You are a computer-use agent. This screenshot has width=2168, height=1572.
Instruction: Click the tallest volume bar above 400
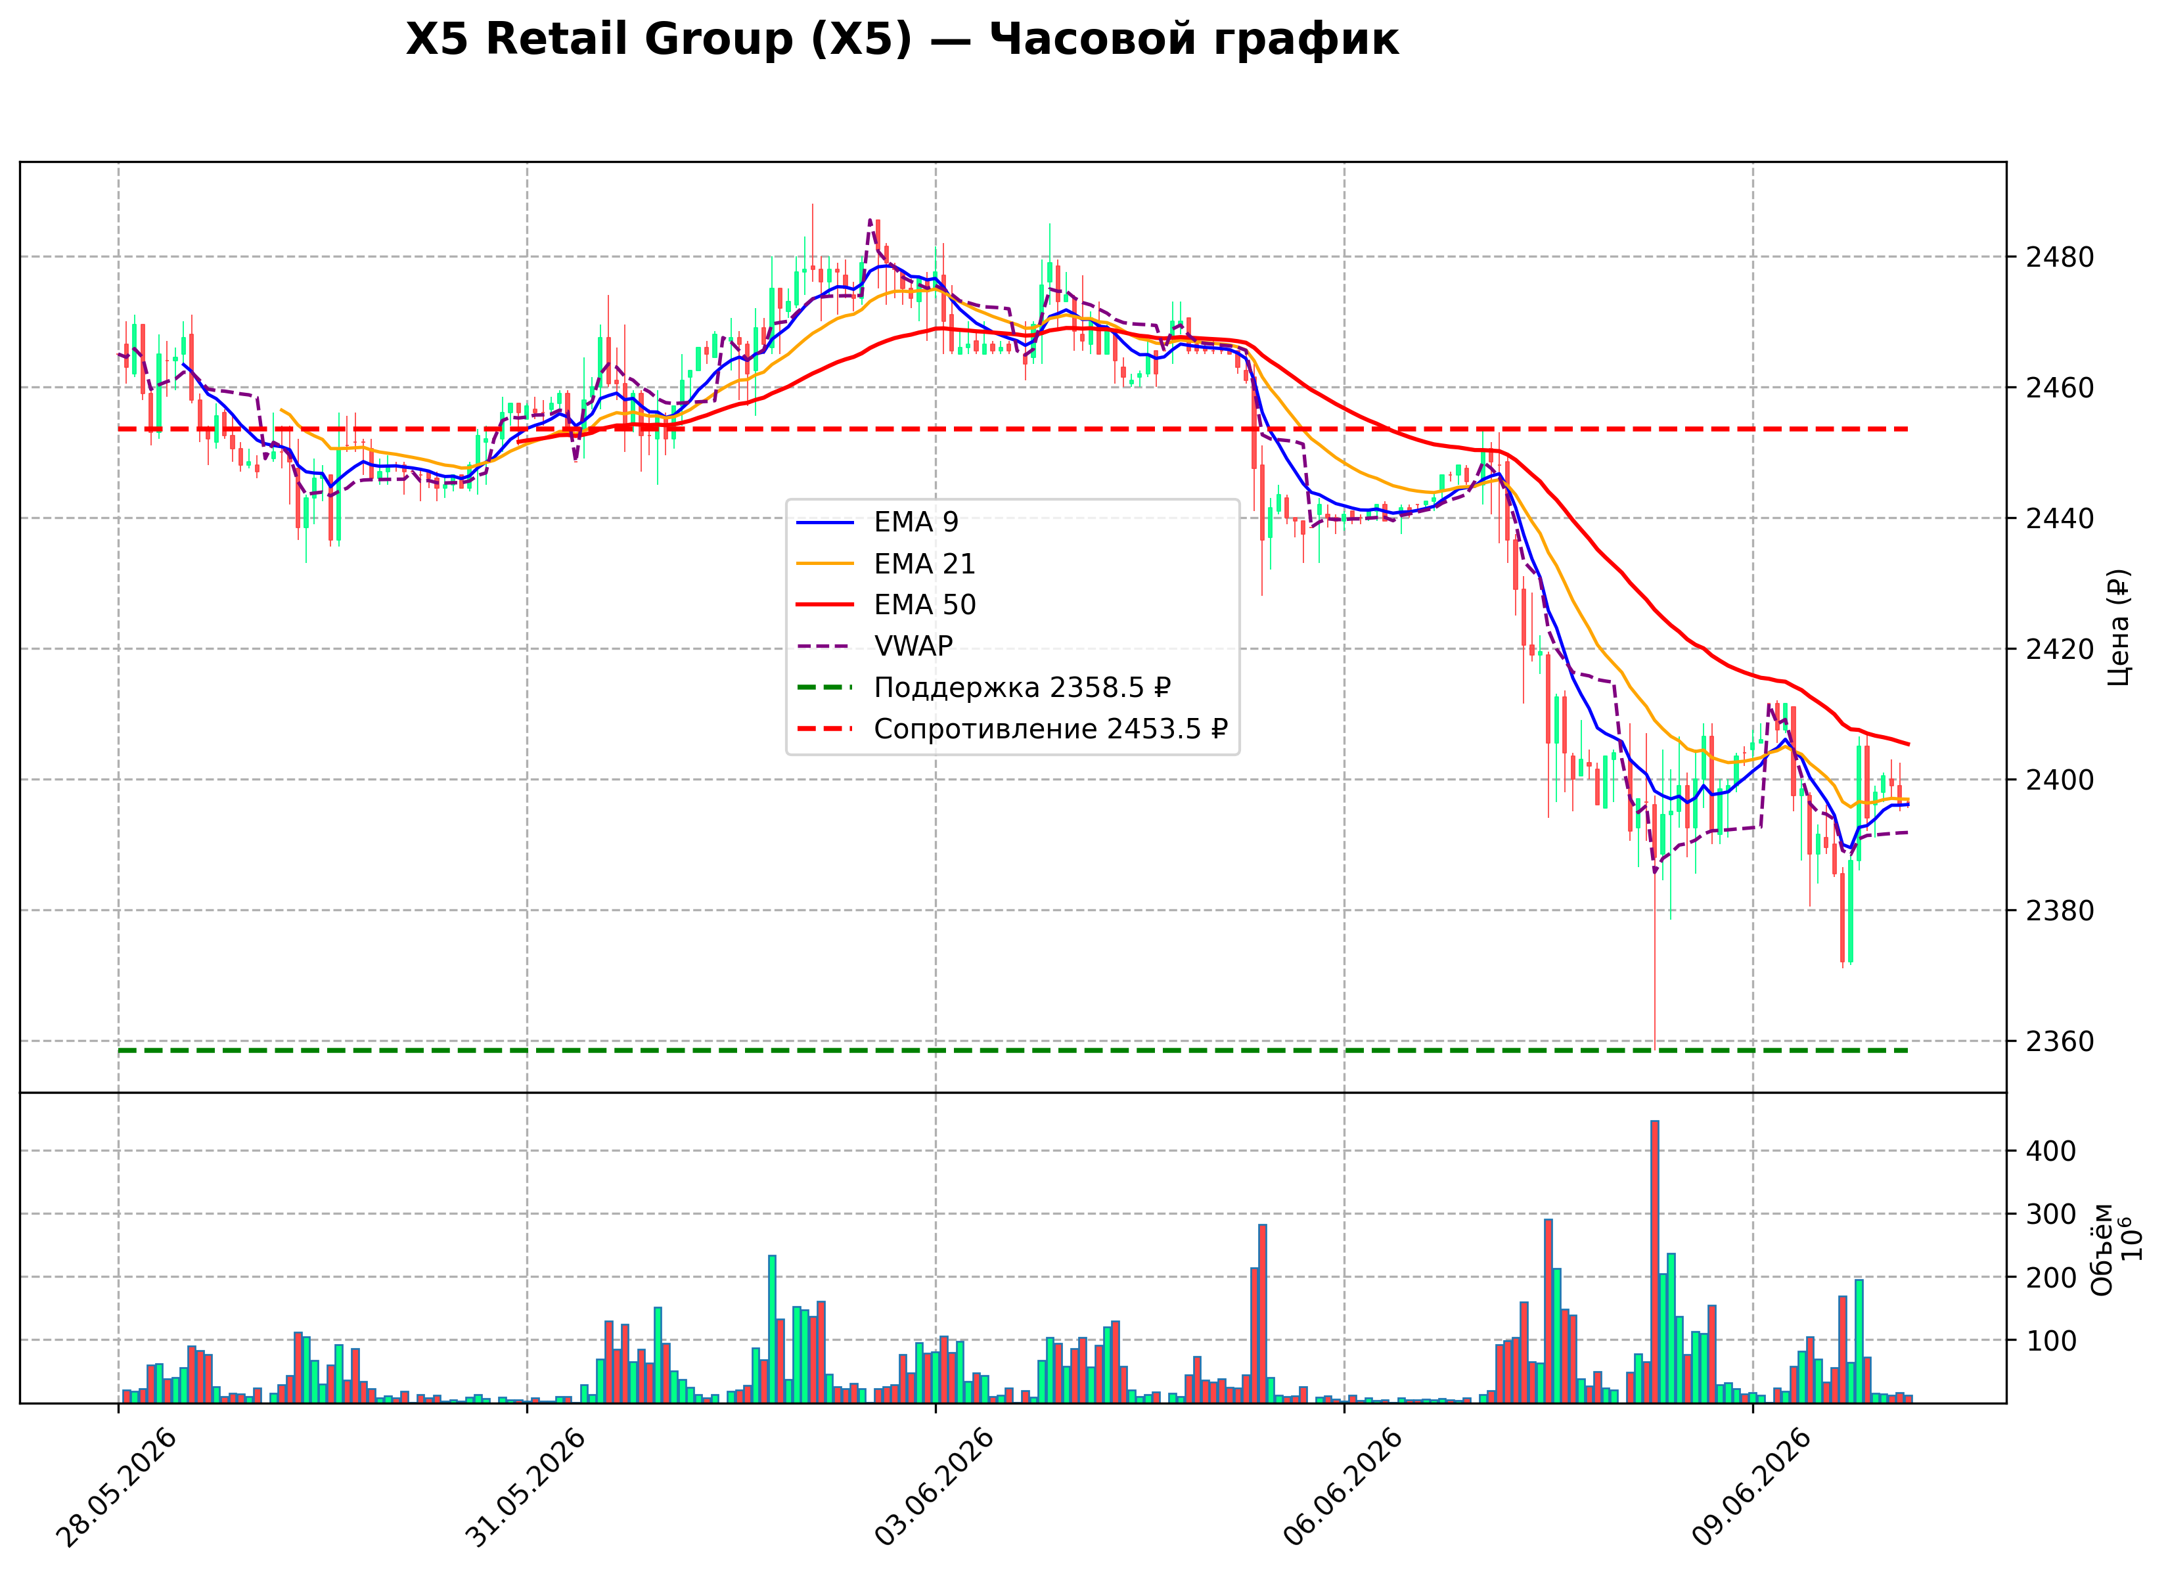click(x=1655, y=1261)
